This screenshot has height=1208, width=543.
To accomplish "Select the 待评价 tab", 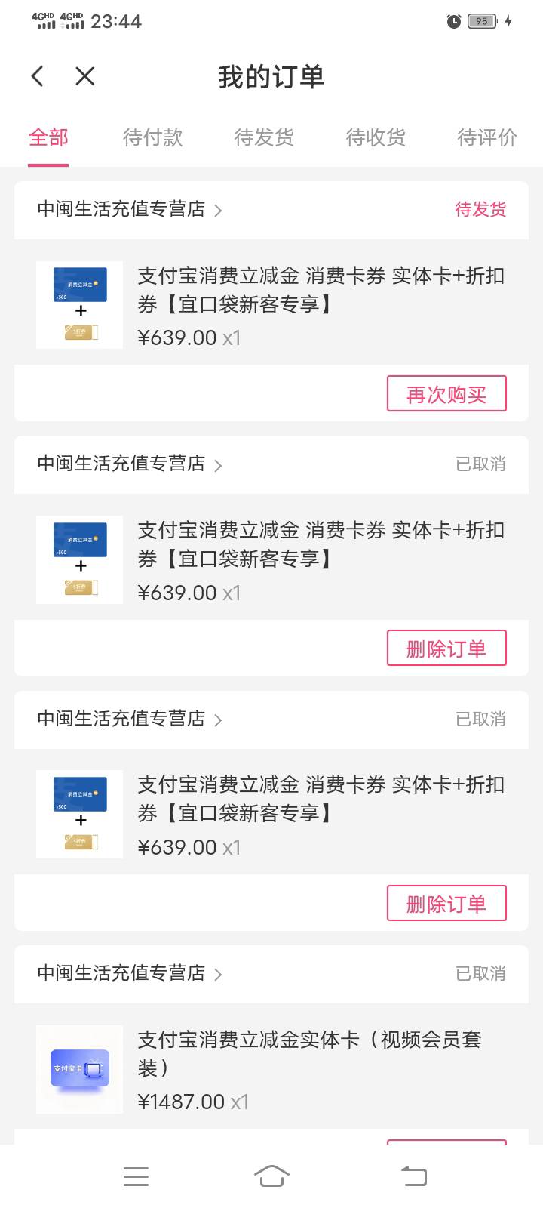I will (x=487, y=137).
